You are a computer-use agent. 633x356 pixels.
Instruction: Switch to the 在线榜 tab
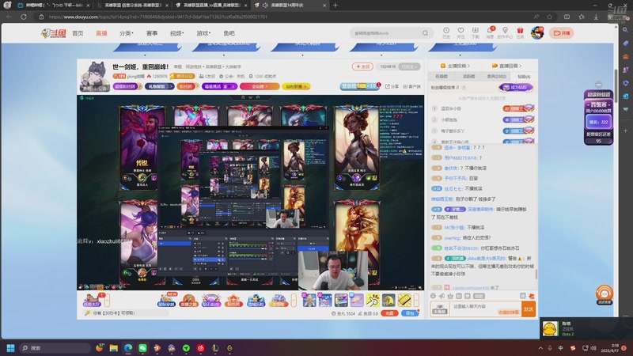click(x=442, y=76)
